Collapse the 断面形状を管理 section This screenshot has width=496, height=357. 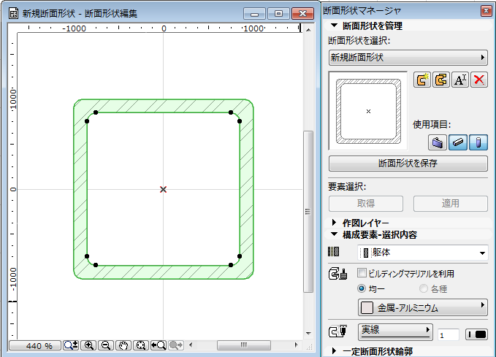[x=334, y=26]
